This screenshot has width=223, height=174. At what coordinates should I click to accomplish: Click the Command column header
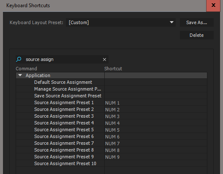click(27, 69)
